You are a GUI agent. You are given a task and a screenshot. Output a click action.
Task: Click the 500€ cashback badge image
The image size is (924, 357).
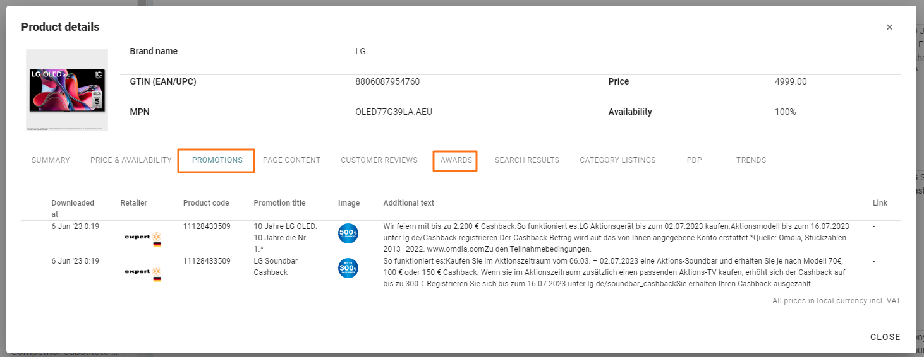[x=348, y=234]
